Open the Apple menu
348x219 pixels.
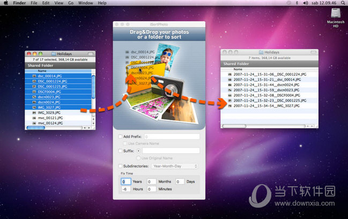pyautogui.click(x=6, y=3)
